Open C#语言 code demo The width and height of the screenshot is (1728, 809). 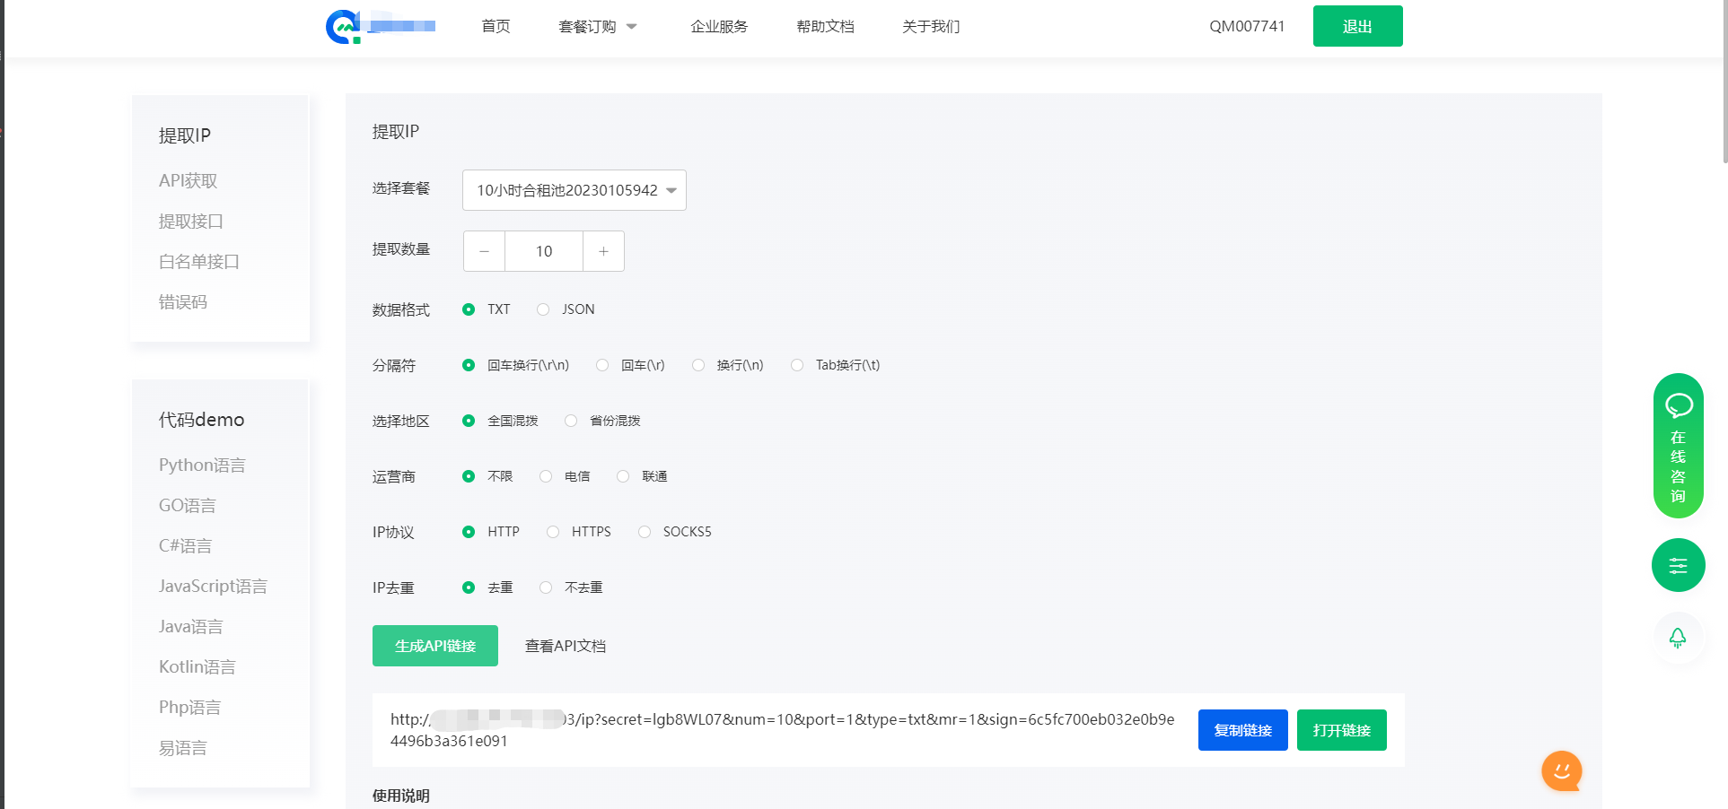tap(186, 546)
